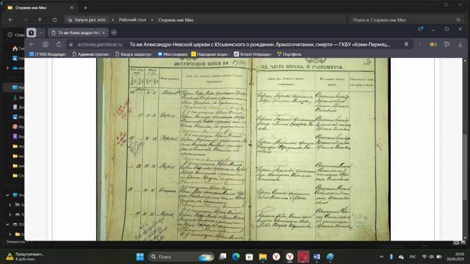Click the browser reload page icon
Viewport: 470px width, 264px height.
tap(59, 44)
